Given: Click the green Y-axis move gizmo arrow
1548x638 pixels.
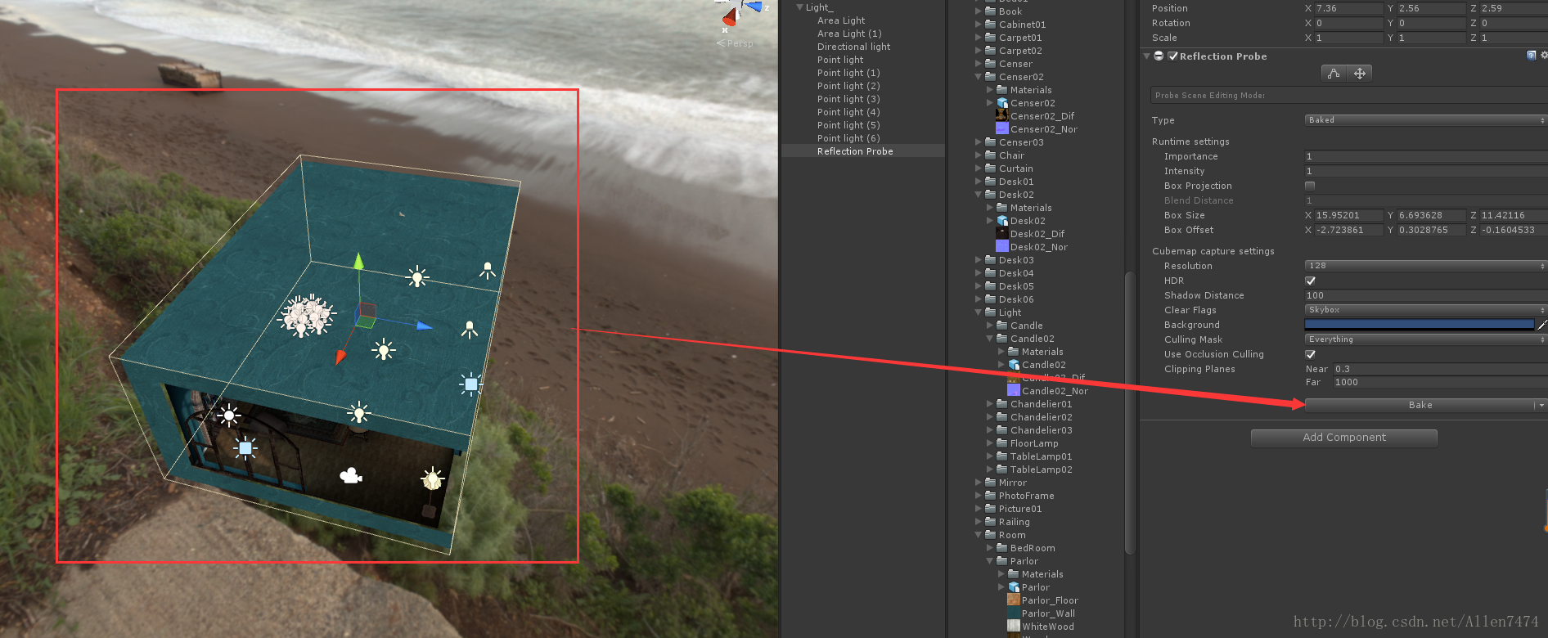Looking at the screenshot, I should coord(358,263).
